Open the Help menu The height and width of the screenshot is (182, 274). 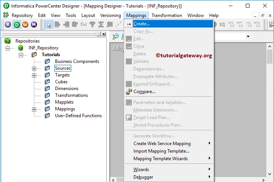click(214, 15)
